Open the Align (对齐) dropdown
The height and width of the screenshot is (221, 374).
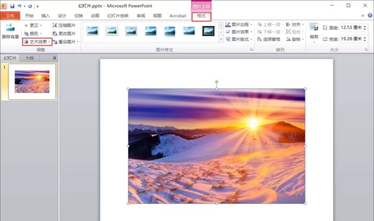(x=295, y=25)
